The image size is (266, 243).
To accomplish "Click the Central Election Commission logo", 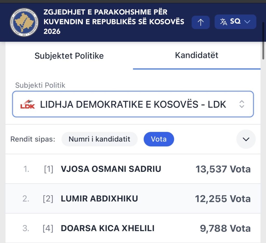I will pyautogui.click(x=24, y=22).
